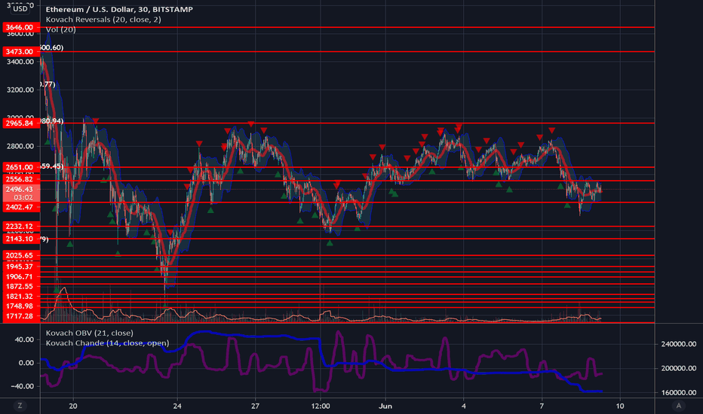
Task: Click date 24 on the time axis
Action: (x=177, y=406)
